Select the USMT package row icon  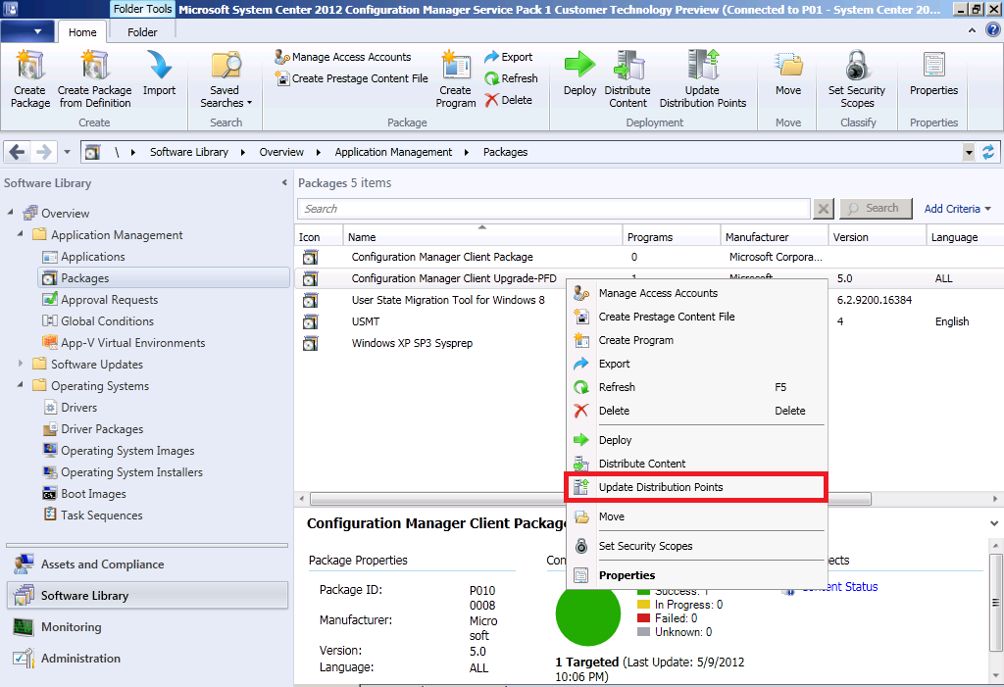[311, 321]
